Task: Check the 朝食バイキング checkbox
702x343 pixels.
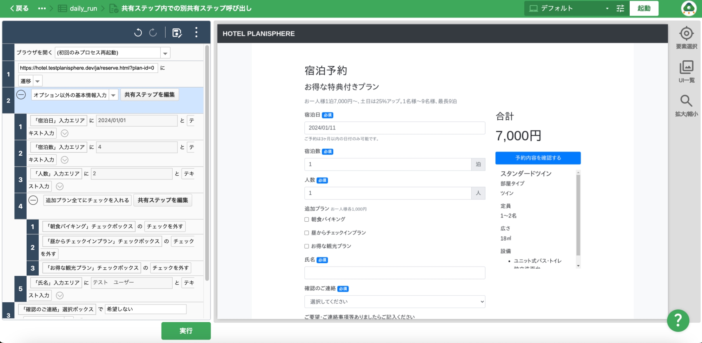Action: click(x=307, y=220)
